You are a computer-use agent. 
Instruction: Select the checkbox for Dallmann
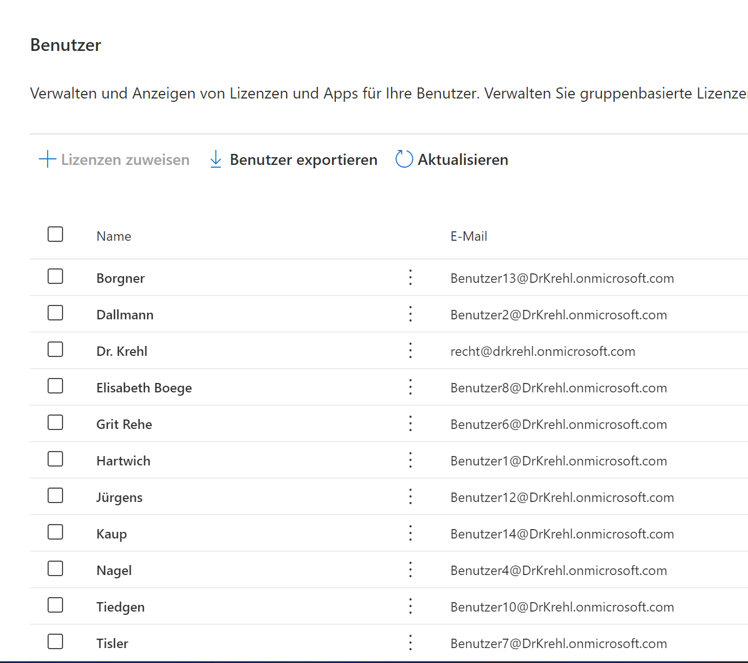pyautogui.click(x=55, y=313)
